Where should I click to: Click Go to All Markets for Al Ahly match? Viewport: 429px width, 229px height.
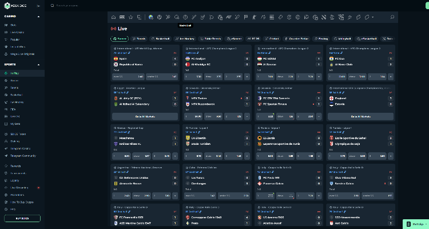tap(146, 116)
